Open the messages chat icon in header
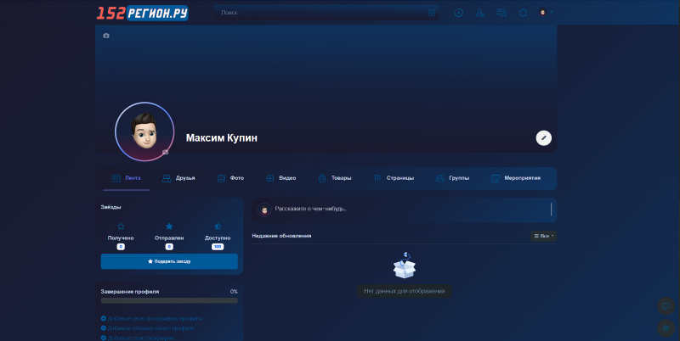This screenshot has height=341, width=680. 501,13
